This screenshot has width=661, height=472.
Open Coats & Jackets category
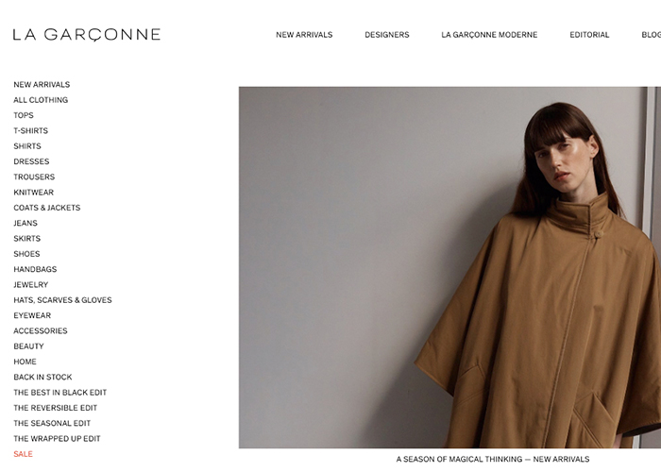(x=47, y=208)
